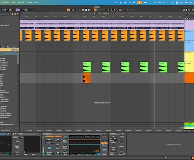The height and width of the screenshot is (160, 194).
Task: Click the Clear button in browser search
Action: pyautogui.click(x=13, y=50)
